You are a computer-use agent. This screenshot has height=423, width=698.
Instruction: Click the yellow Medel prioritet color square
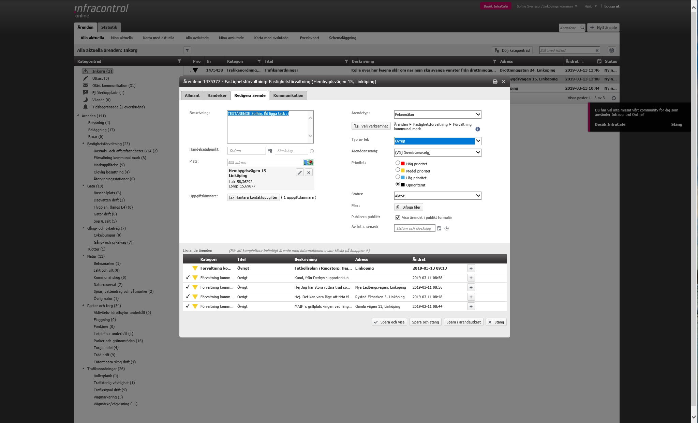click(x=403, y=171)
